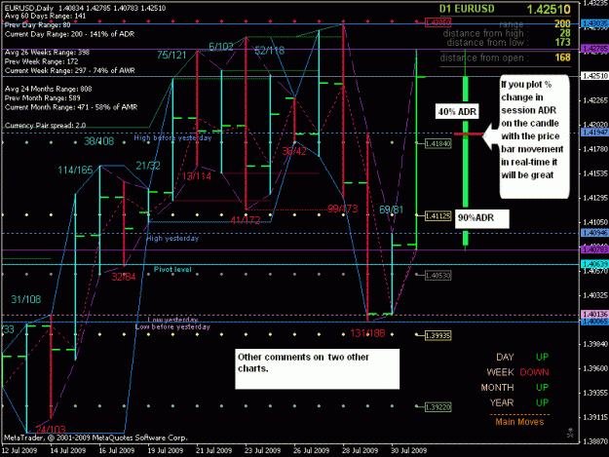Select the 'Avg 60 Days Range: 141' line

click(45, 16)
